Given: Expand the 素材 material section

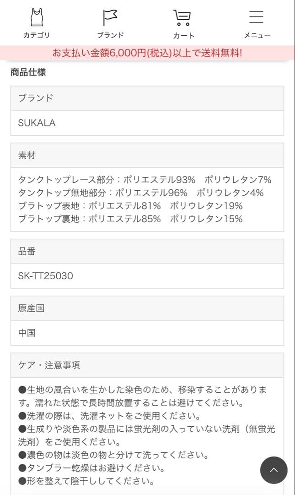Looking at the screenshot, I should (147, 155).
